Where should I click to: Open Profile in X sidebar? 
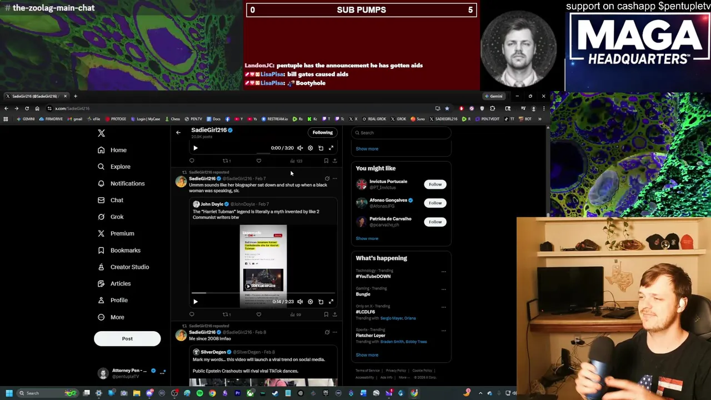coord(113,300)
